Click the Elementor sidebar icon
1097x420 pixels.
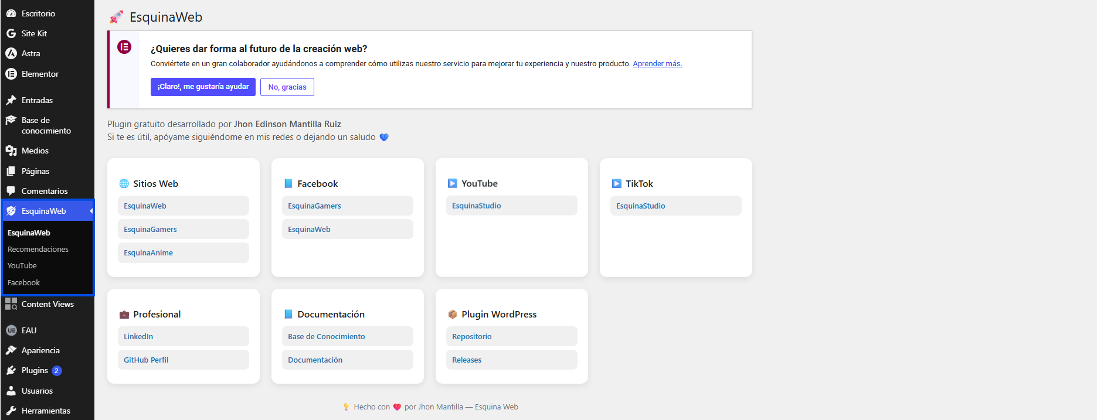tap(11, 74)
